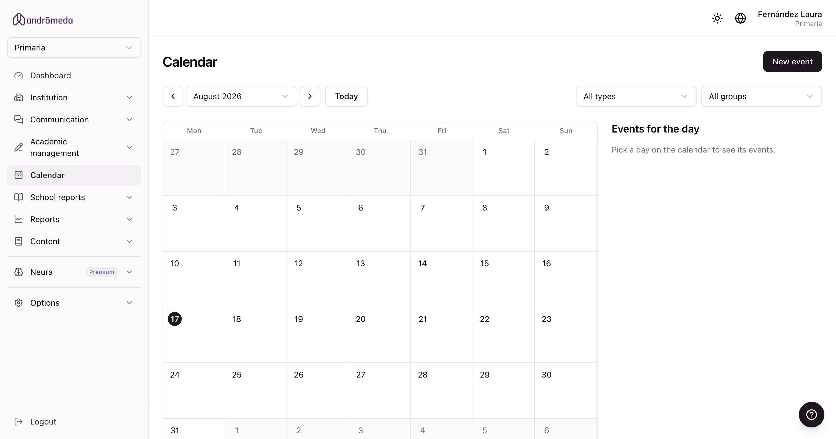Click the Reports chart icon

coord(19,219)
